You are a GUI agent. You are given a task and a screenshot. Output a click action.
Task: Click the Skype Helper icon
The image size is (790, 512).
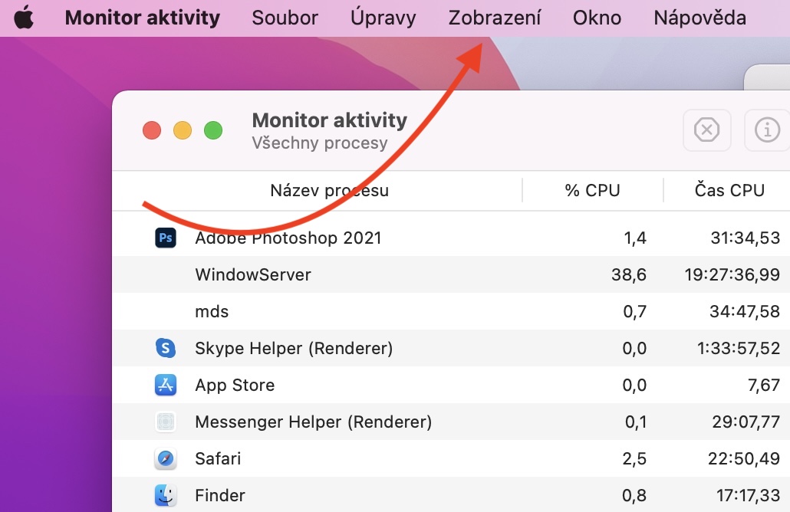[x=165, y=348]
